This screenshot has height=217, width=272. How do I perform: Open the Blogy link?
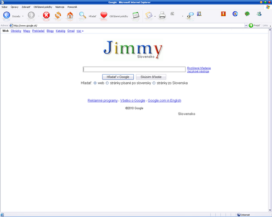coord(50,31)
